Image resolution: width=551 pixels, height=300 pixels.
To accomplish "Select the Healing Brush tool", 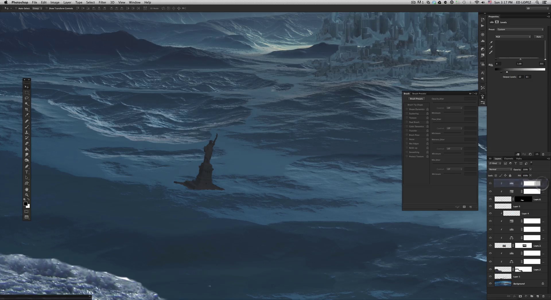I will pos(27,121).
